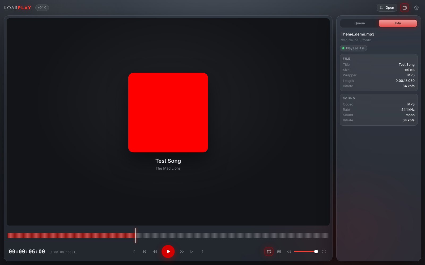Skip to previous track

click(144, 251)
